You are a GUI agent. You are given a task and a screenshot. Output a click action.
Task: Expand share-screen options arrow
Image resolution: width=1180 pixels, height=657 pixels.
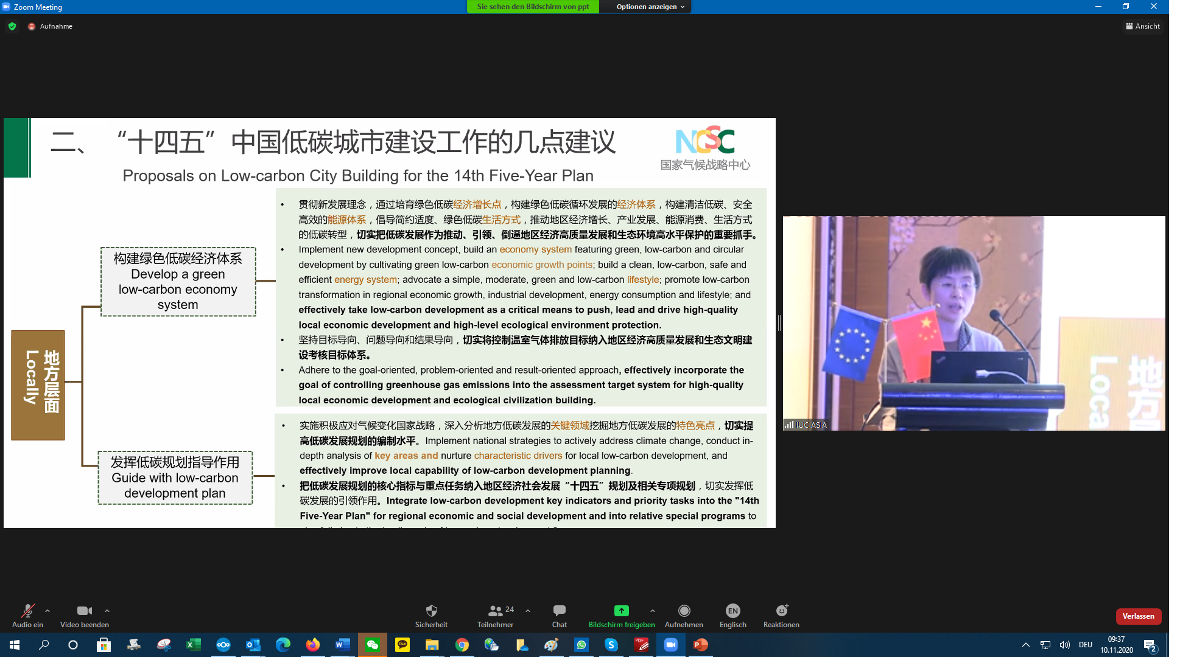pyautogui.click(x=653, y=611)
